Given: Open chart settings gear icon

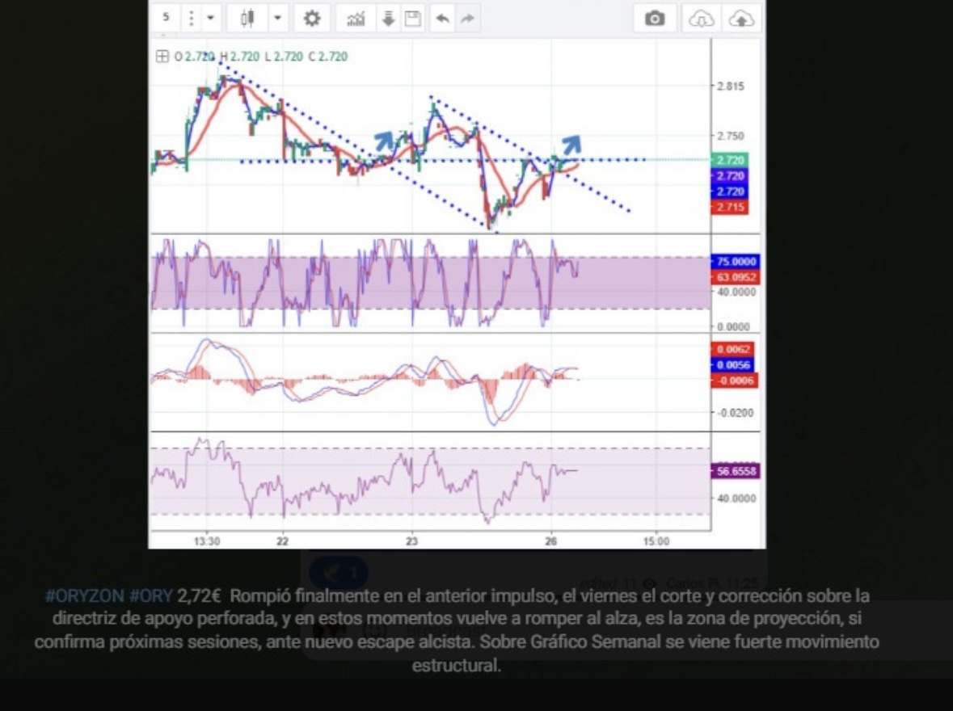Looking at the screenshot, I should point(312,19).
